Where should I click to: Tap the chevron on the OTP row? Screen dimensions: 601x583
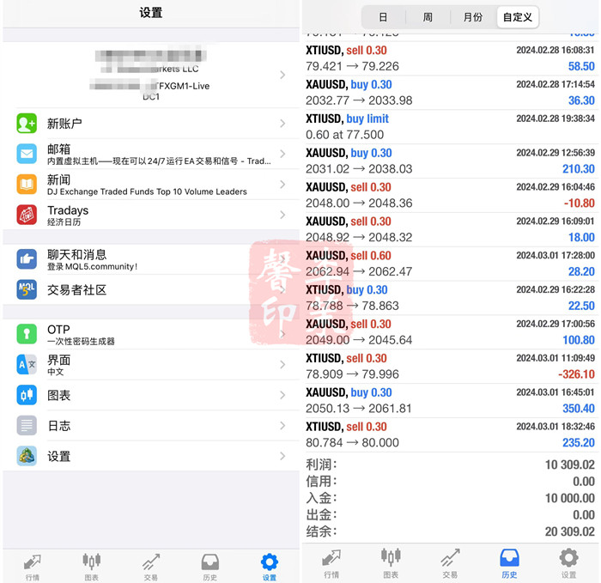pos(282,334)
